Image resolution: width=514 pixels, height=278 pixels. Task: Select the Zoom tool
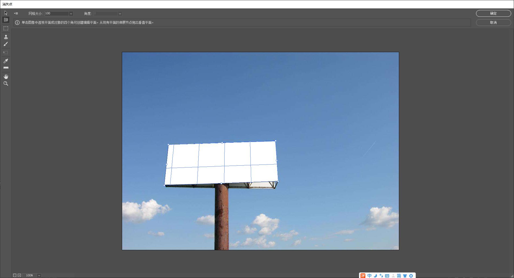(x=5, y=84)
